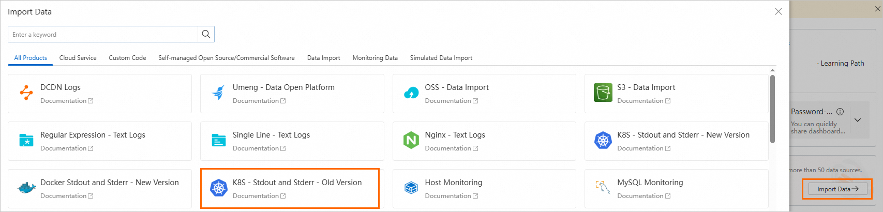Open external link icon for DCDN Logs documentation
Image resolution: width=883 pixels, height=212 pixels.
pos(91,101)
